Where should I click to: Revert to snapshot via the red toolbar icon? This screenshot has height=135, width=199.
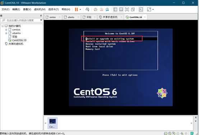(x=101, y=9)
